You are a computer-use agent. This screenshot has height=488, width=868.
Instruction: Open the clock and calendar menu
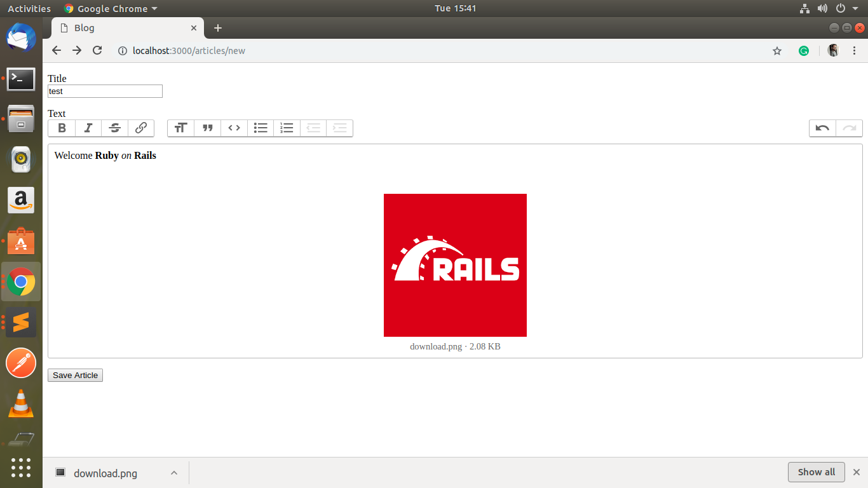(455, 8)
